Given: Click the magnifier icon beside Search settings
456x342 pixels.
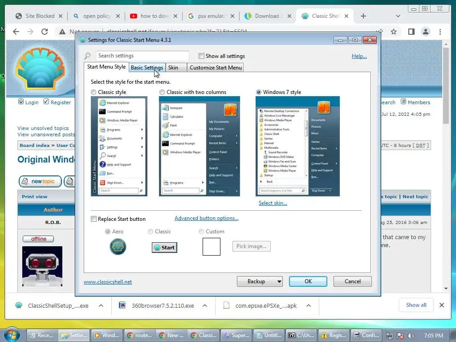Looking at the screenshot, I should point(88,56).
